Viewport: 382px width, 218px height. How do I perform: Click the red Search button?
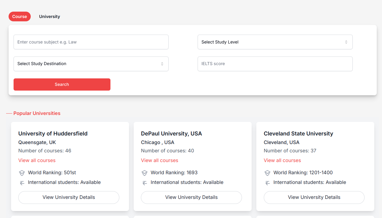click(x=62, y=84)
